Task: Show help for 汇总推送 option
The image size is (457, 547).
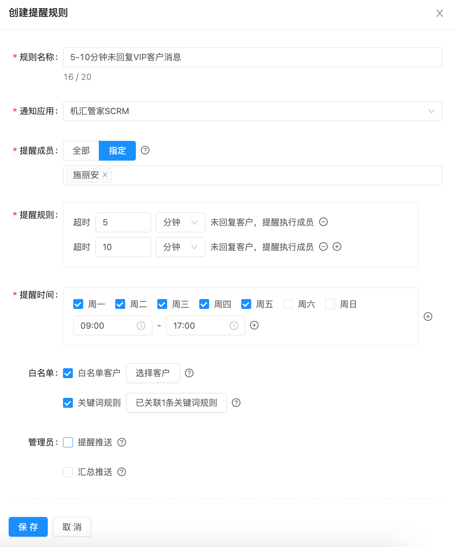Action: point(122,472)
